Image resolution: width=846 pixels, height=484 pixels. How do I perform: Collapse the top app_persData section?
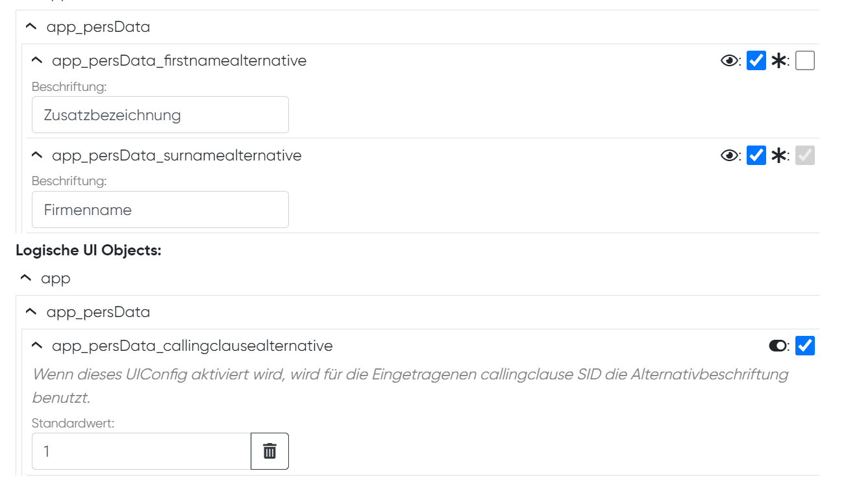click(30, 27)
